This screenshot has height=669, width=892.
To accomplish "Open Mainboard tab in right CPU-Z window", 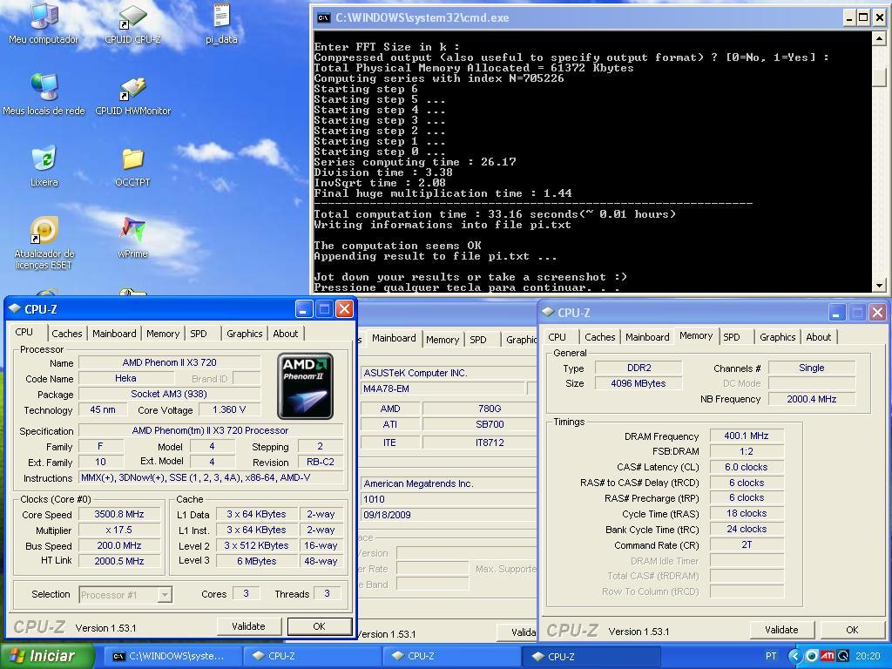I will [x=647, y=337].
